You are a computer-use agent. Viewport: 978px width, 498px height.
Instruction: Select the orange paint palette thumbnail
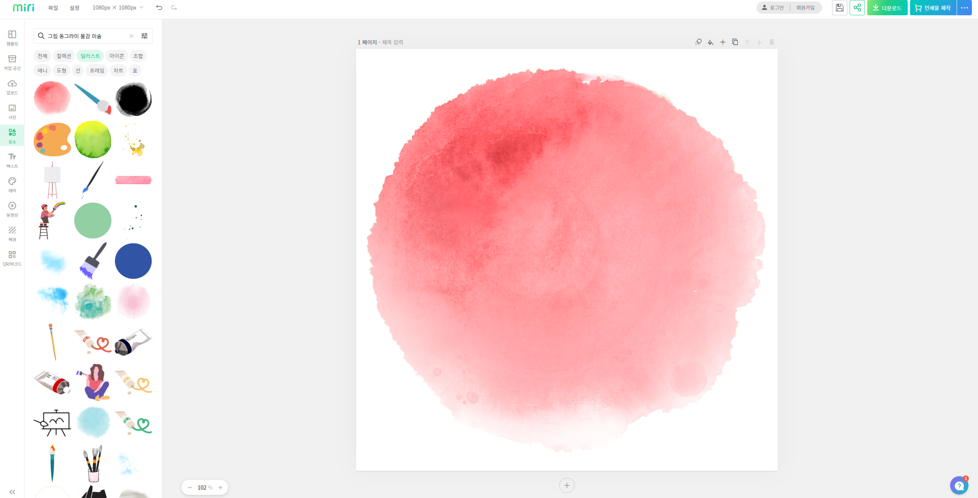click(x=52, y=139)
